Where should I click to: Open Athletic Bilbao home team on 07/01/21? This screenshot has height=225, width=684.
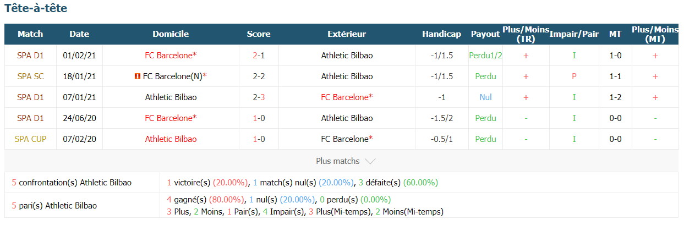[x=171, y=97]
